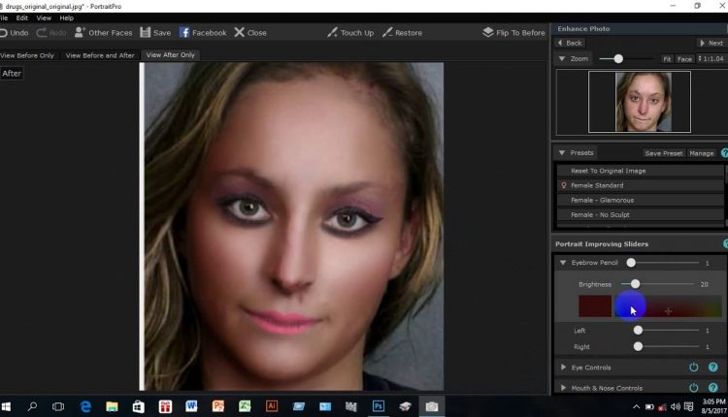Viewport: 728px width, 417px height.
Task: Switch to View Before and After tab
Action: click(100, 55)
